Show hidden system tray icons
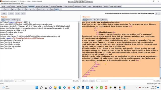The height and width of the screenshot is (90, 161). (136, 87)
